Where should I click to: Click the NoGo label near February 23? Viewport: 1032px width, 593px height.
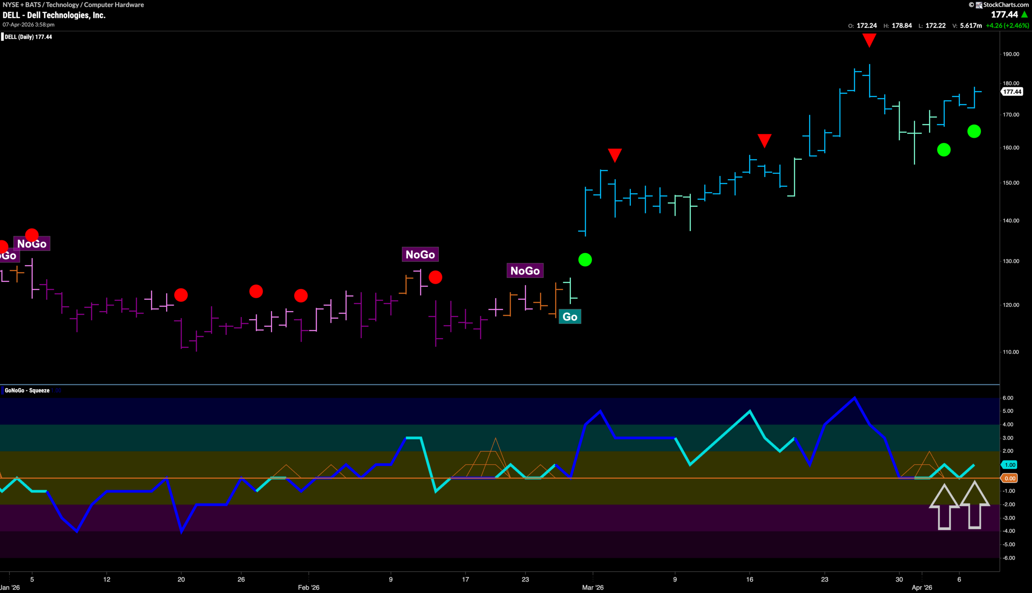[x=525, y=270]
